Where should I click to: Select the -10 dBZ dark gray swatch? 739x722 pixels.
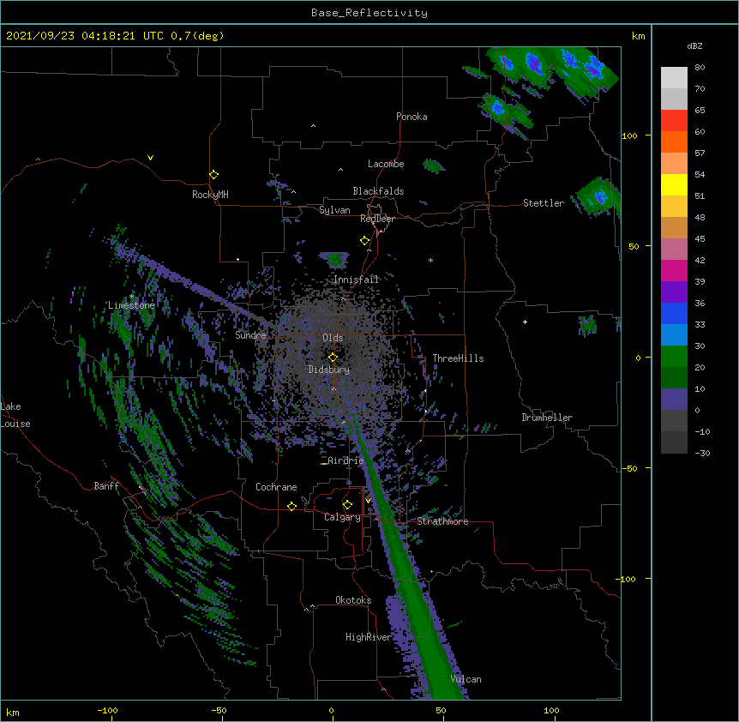[674, 442]
